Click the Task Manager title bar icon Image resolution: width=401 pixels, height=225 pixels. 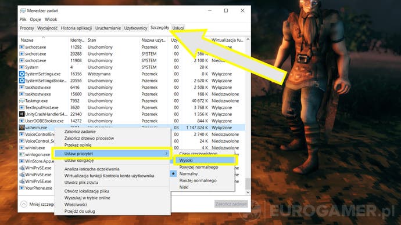click(23, 10)
